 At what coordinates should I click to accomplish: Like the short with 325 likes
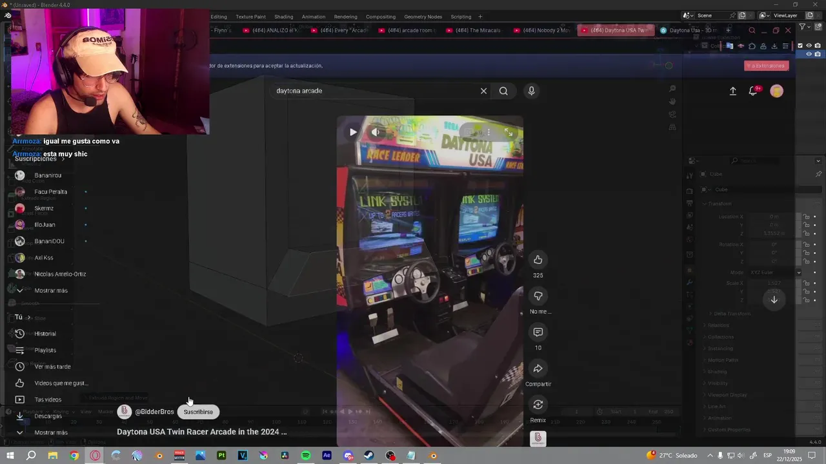pos(538,260)
